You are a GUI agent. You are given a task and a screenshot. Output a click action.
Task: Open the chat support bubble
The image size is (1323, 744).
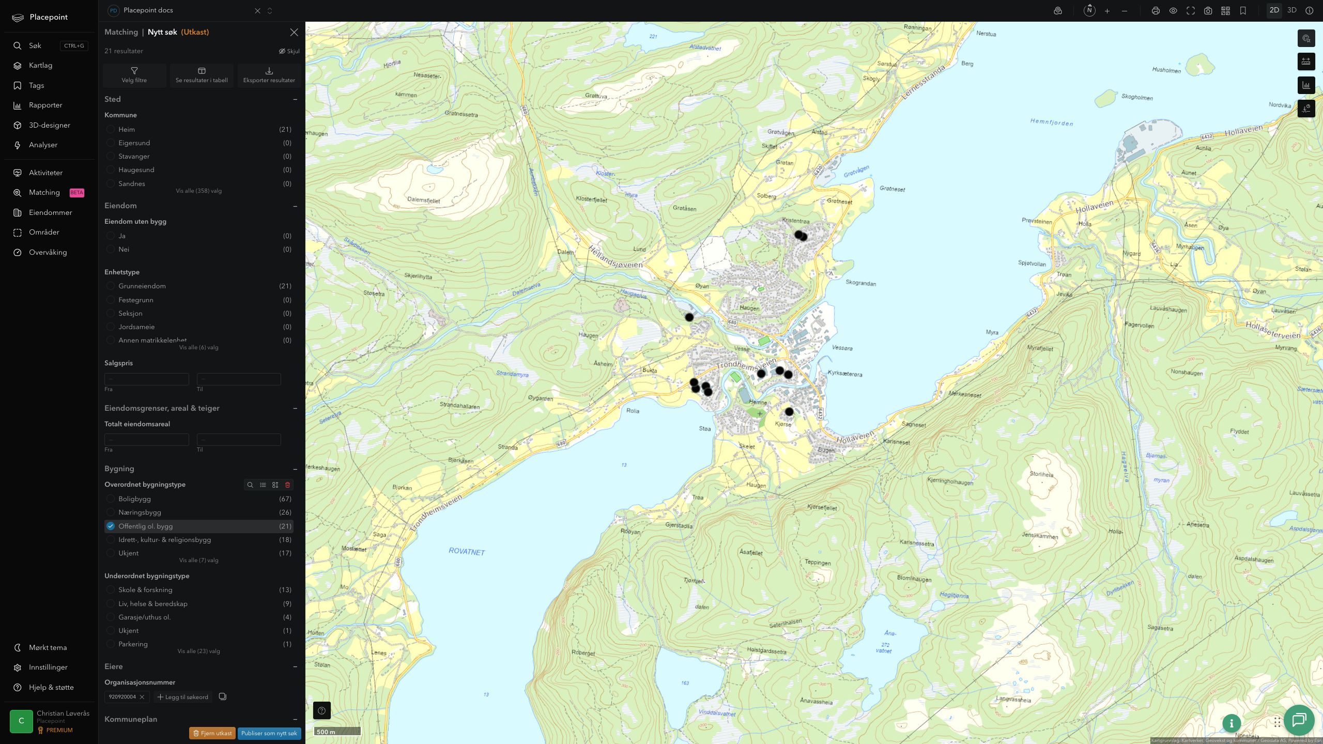pyautogui.click(x=1299, y=720)
